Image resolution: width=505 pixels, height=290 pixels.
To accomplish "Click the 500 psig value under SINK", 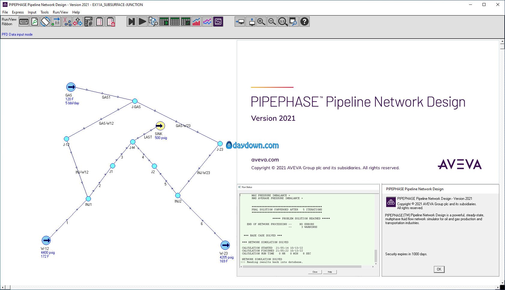I will 161,138.
